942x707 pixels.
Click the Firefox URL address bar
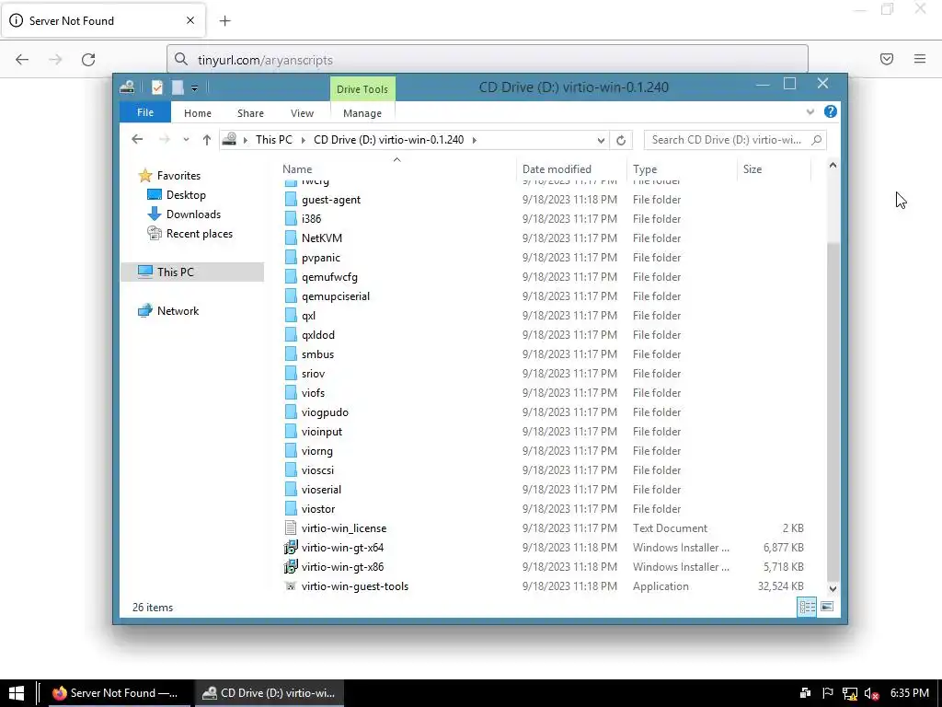488,60
